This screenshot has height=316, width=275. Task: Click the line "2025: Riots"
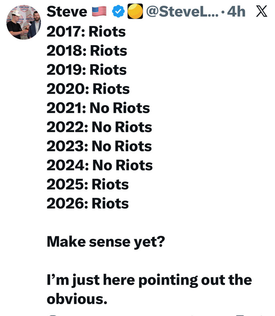click(88, 184)
